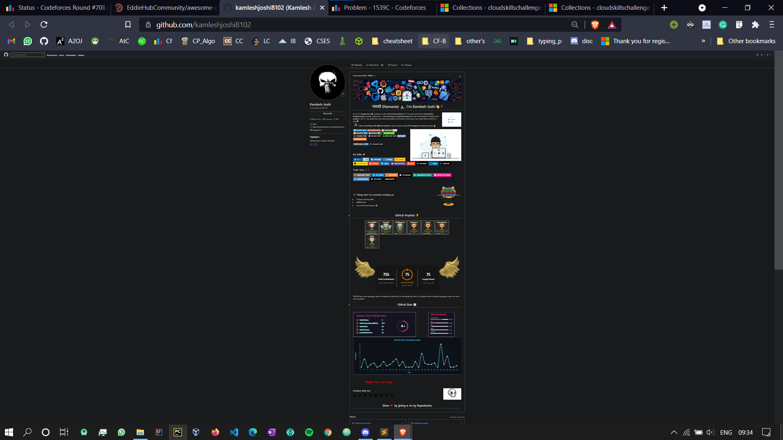
Task: Click the page vertical scrollbar thumb
Action: [779, 160]
